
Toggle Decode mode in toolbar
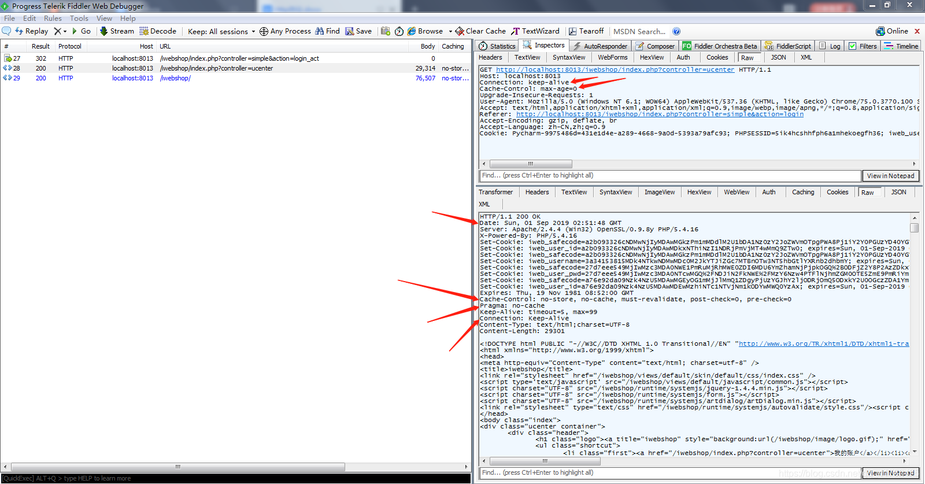[158, 31]
